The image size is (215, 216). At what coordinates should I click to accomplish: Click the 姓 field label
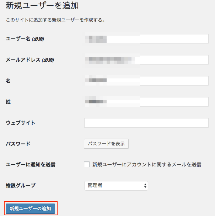[8, 102]
